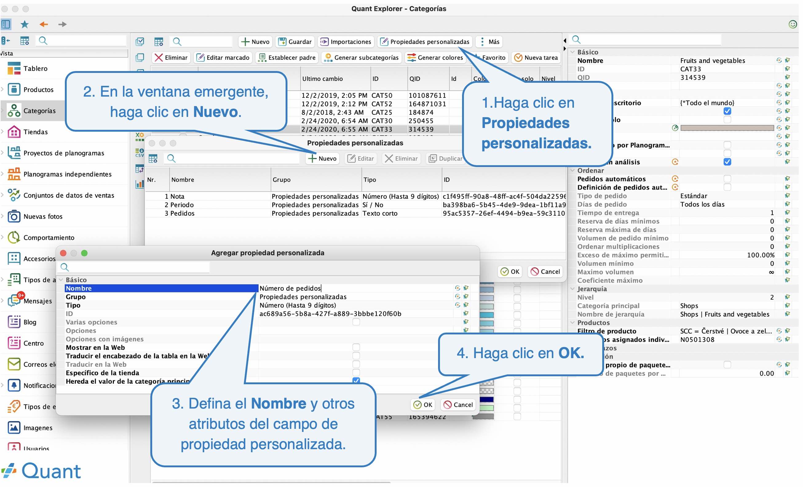Expand the Productos sidebar item chevron
The width and height of the screenshot is (803, 487).
click(x=2, y=90)
